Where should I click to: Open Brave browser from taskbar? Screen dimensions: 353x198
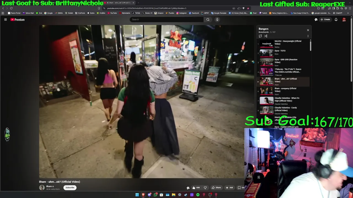tap(143, 195)
